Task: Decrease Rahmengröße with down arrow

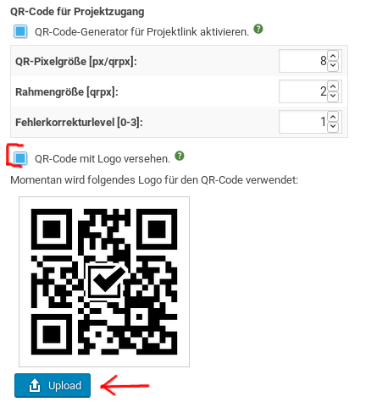Action: tap(333, 96)
